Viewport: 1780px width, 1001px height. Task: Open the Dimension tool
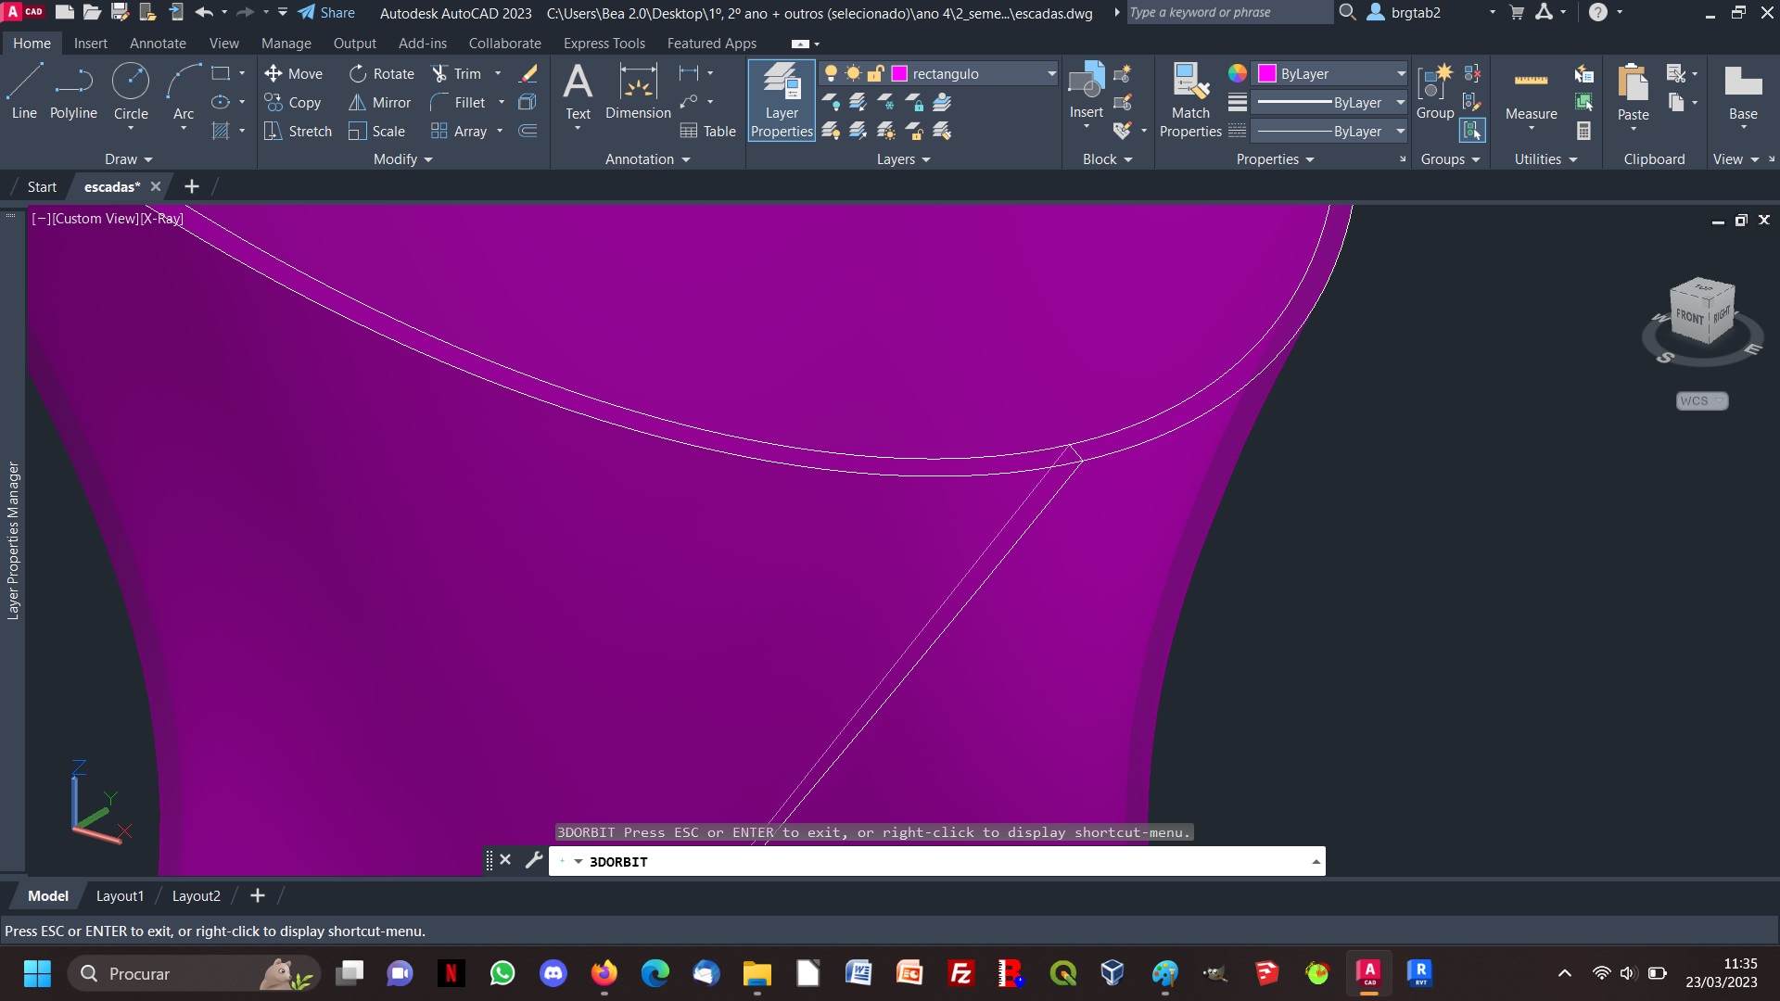tap(638, 92)
